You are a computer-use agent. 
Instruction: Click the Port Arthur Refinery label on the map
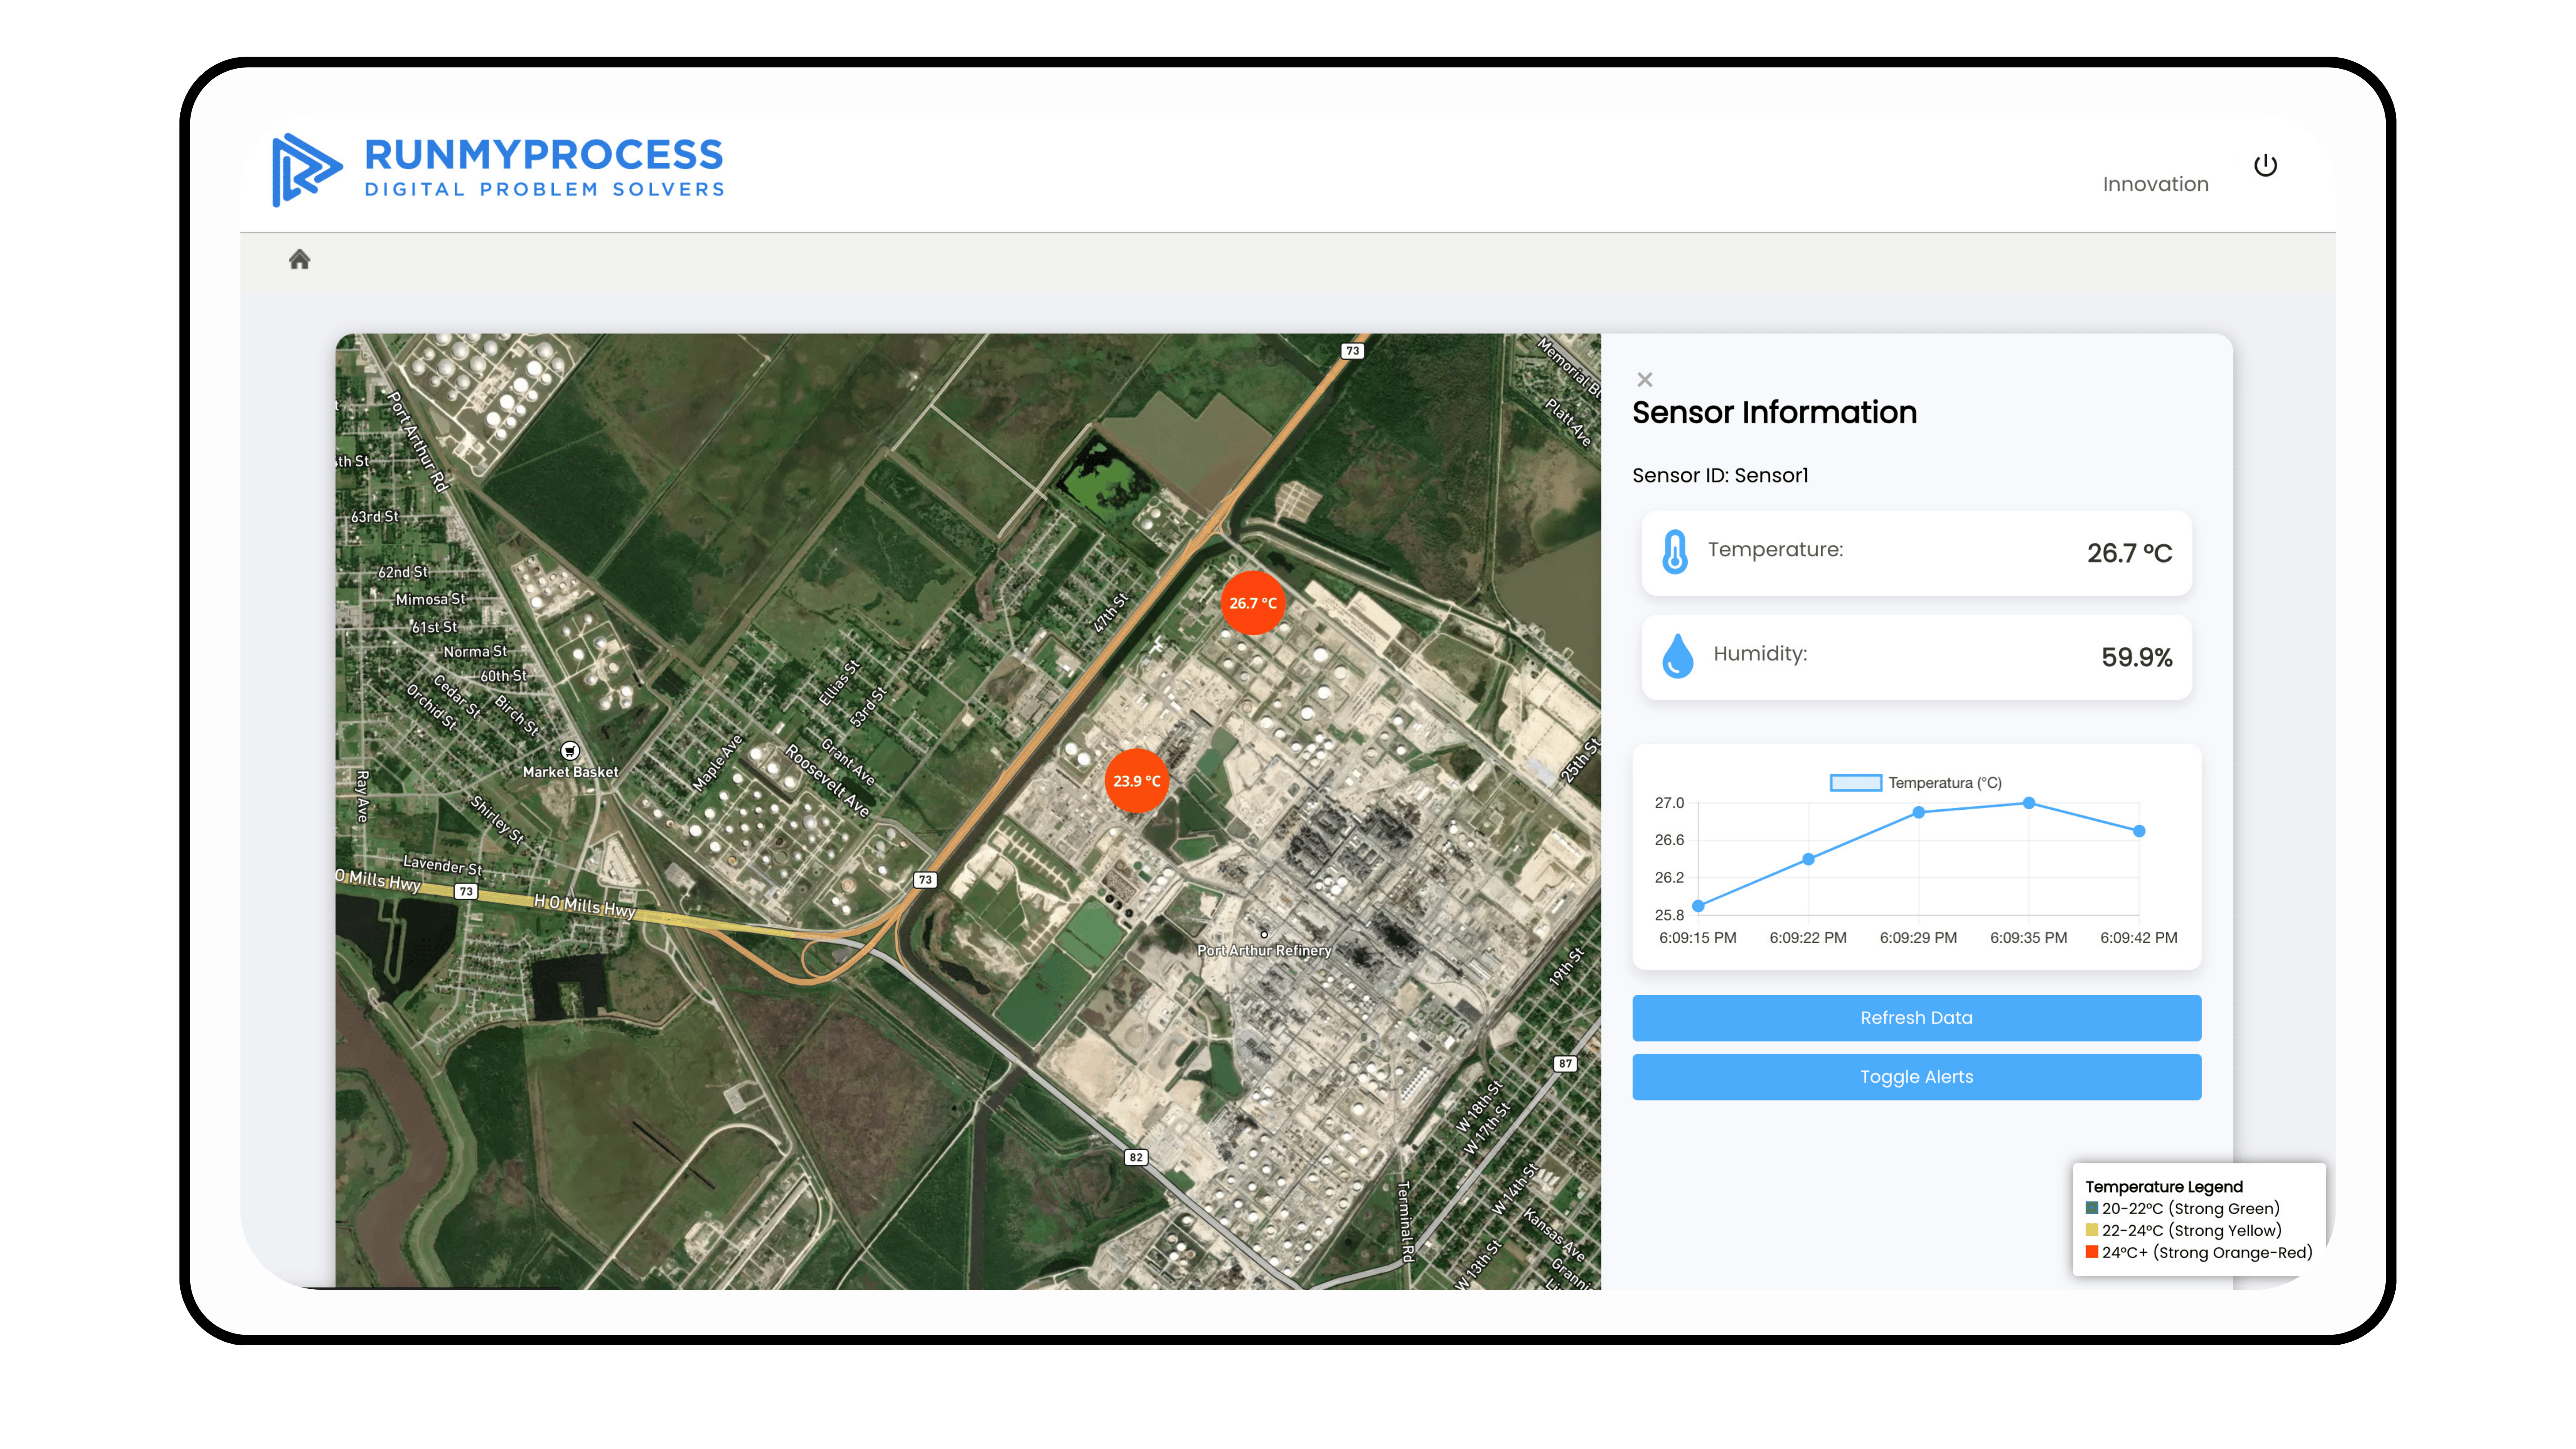tap(1265, 951)
